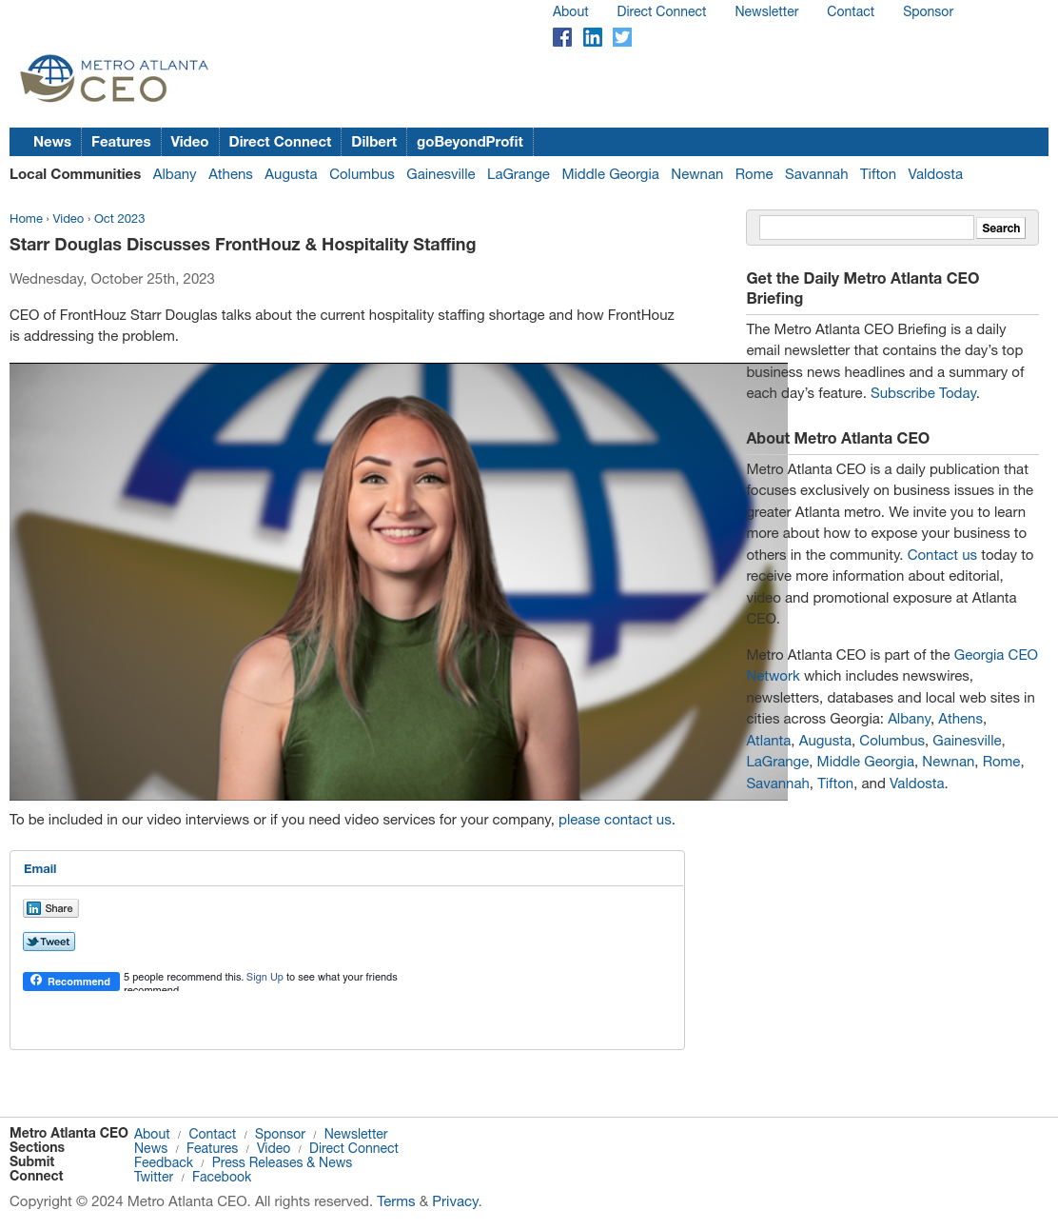Play the Starr Douglas video thumbnail

point(399,582)
